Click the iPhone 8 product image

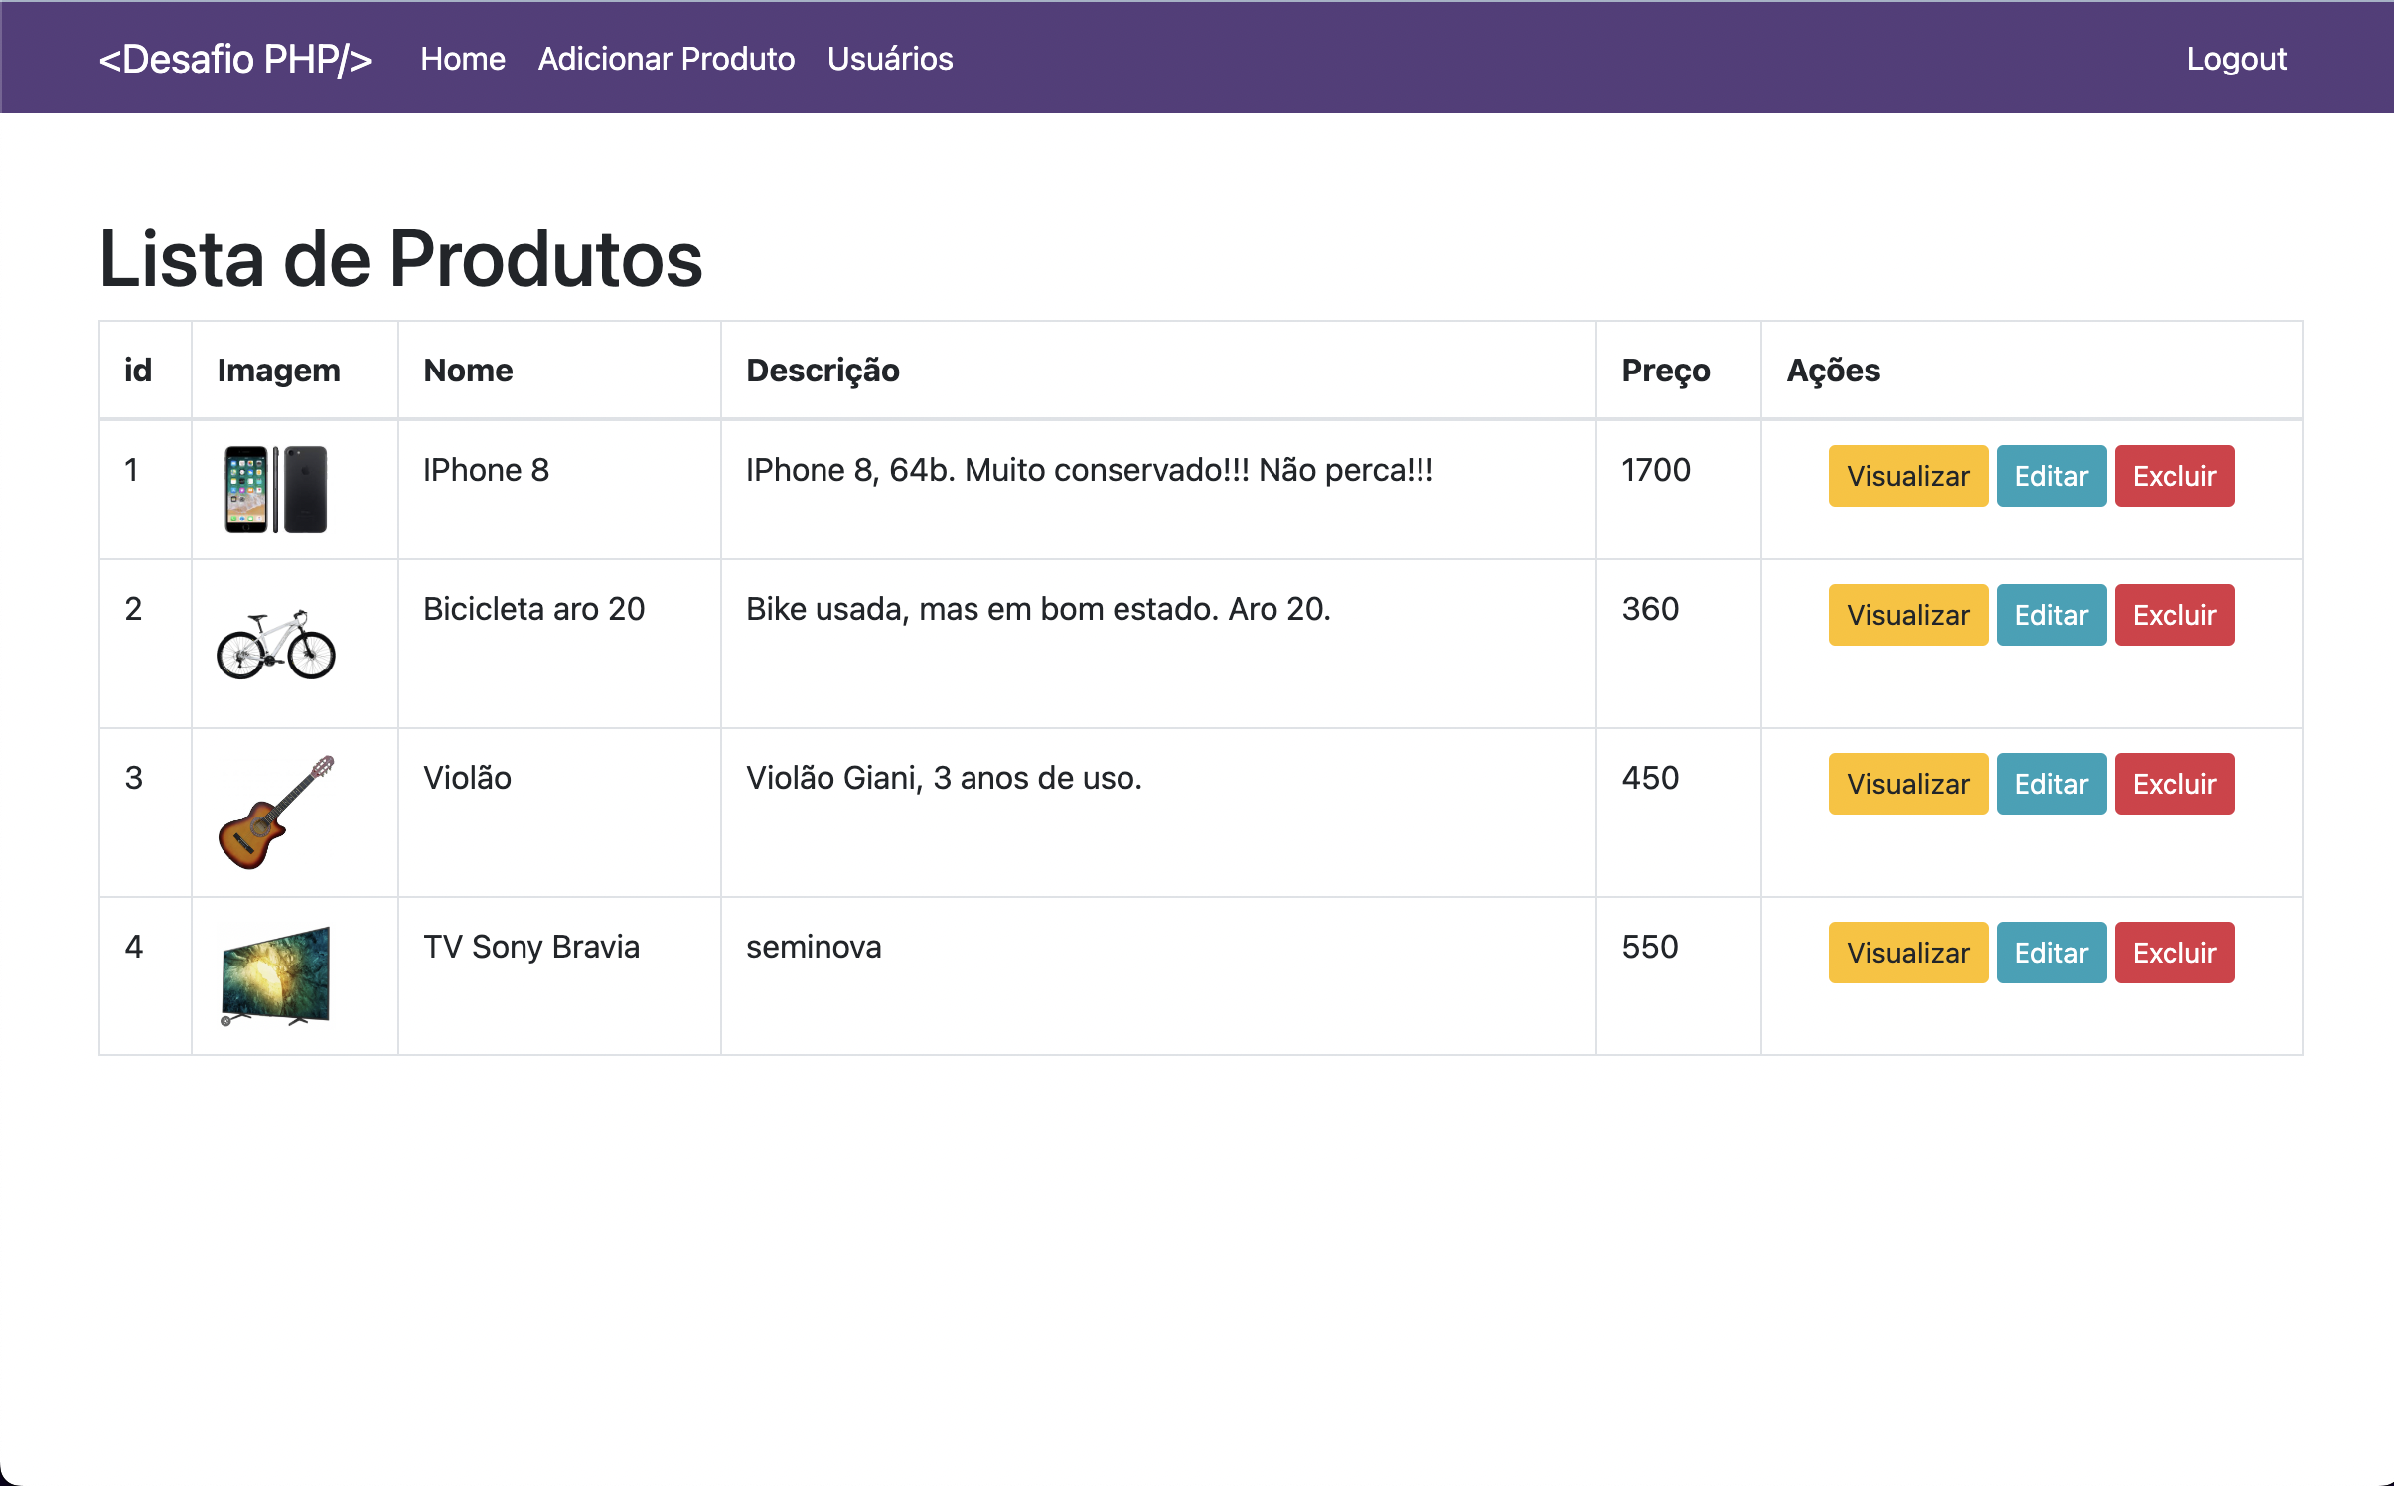point(275,489)
